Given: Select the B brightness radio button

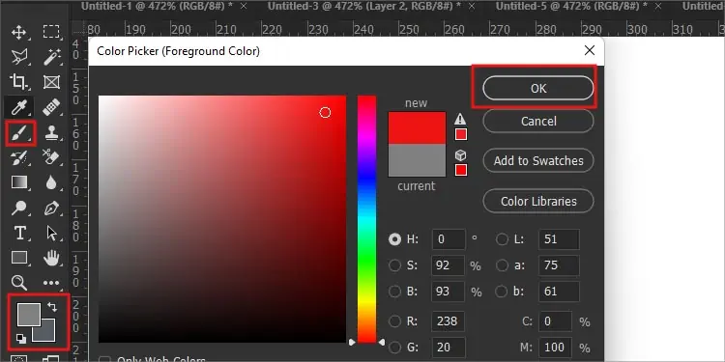Looking at the screenshot, I should click(394, 292).
